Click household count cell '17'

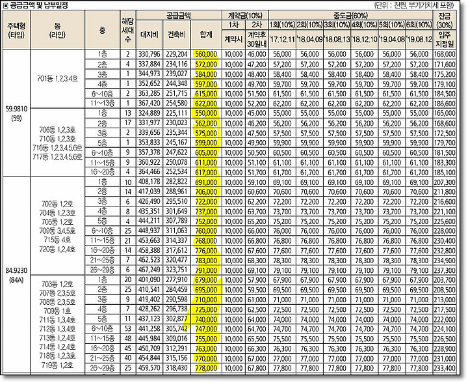(x=128, y=123)
